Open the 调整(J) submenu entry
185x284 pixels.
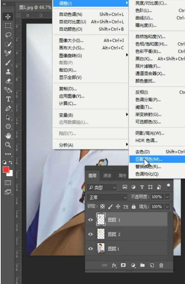point(90,3)
